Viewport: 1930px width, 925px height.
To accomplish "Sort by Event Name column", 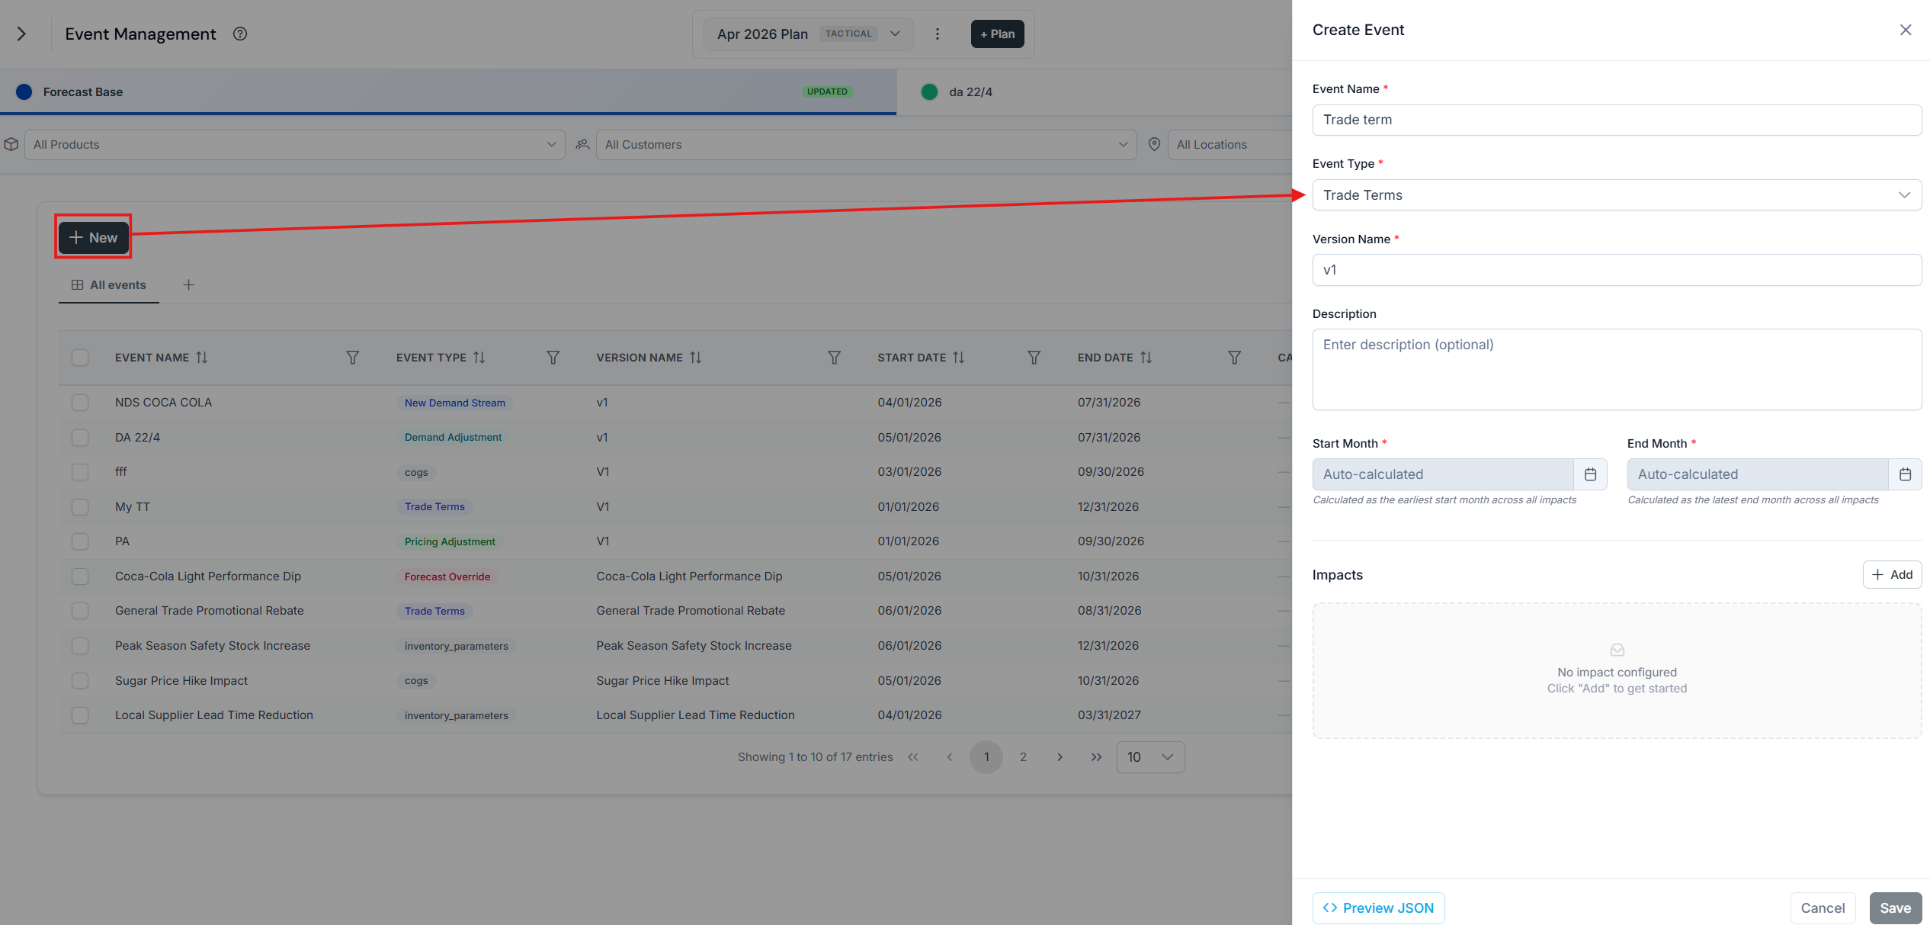I will 202,358.
